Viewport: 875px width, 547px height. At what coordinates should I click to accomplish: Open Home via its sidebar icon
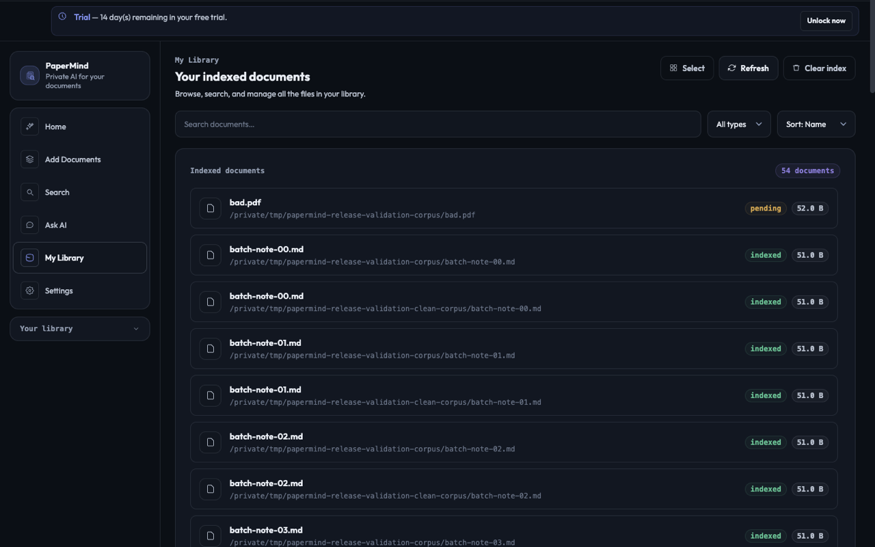coord(29,126)
